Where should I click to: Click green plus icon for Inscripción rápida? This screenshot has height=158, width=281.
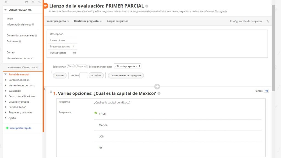tap(7, 128)
